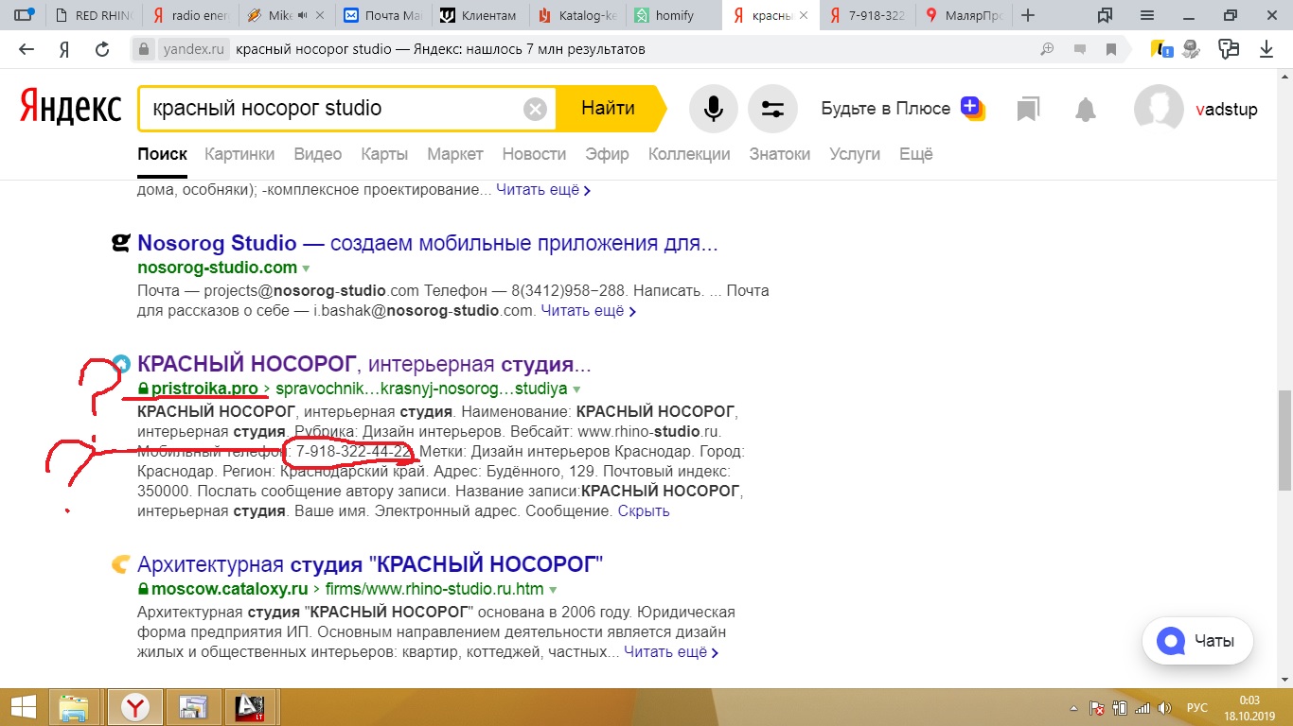Click the Yandex home 'Я' button in toolbar
This screenshot has width=1293, height=726.
tap(64, 49)
